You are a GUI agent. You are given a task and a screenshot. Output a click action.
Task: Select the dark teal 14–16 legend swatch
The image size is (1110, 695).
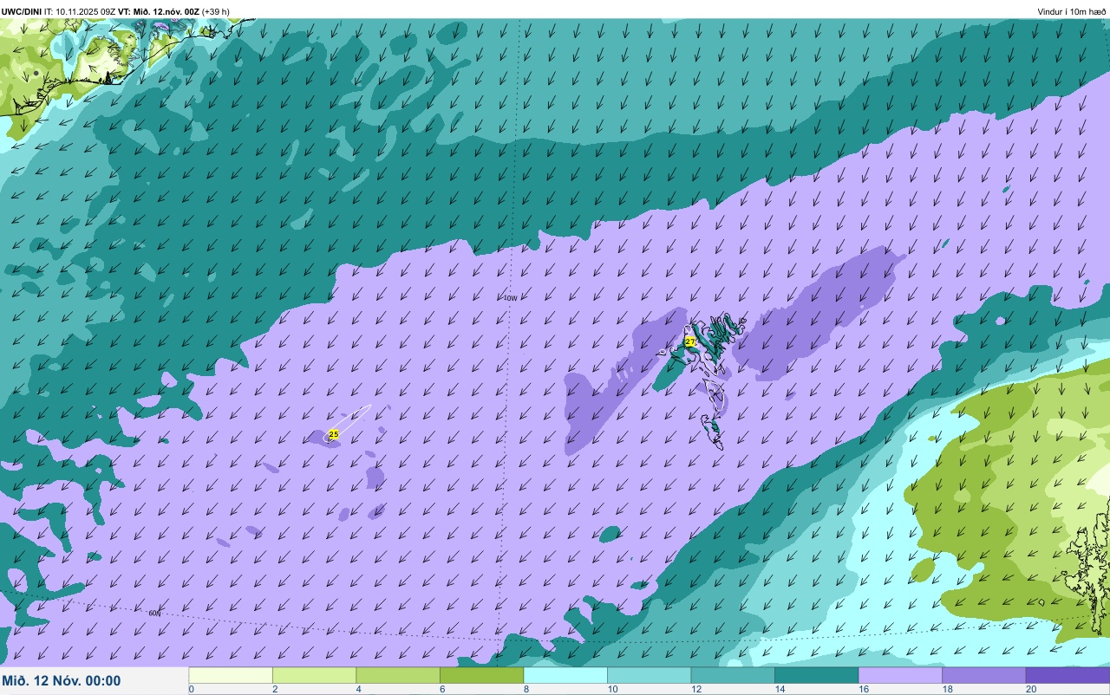(x=816, y=675)
